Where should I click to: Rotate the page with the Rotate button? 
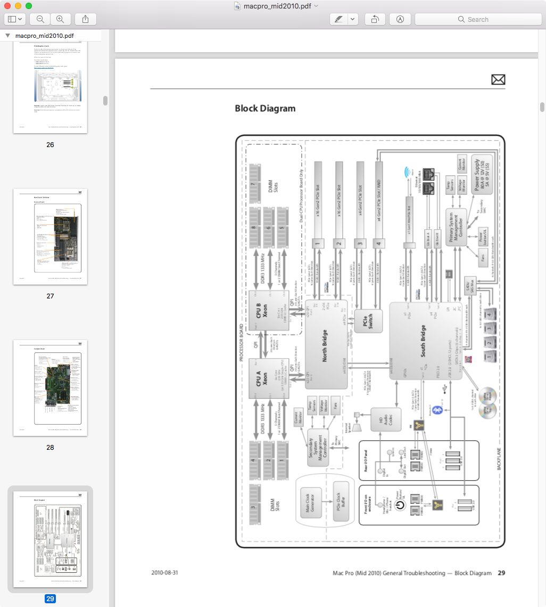click(x=375, y=19)
